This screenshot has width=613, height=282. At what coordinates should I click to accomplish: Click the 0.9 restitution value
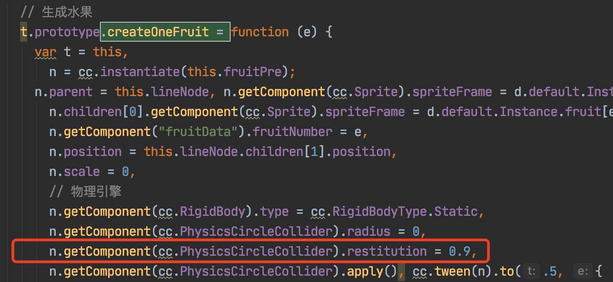[460, 251]
